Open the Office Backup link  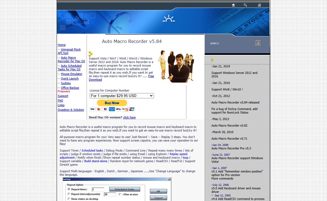70,88
